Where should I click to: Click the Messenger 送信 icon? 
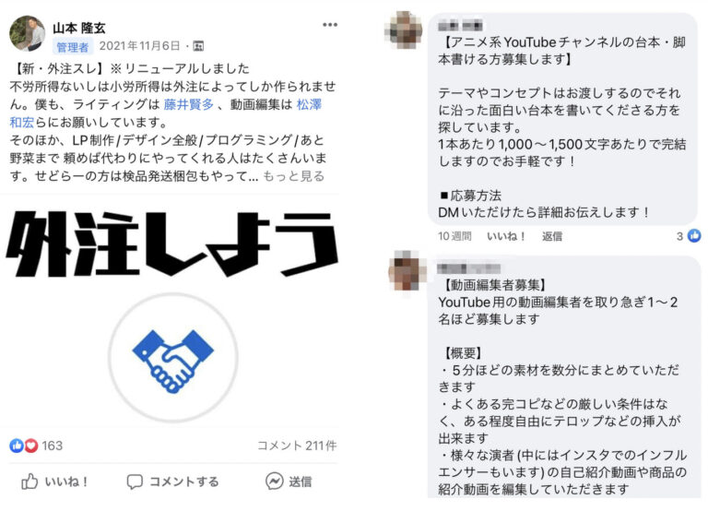(x=274, y=481)
